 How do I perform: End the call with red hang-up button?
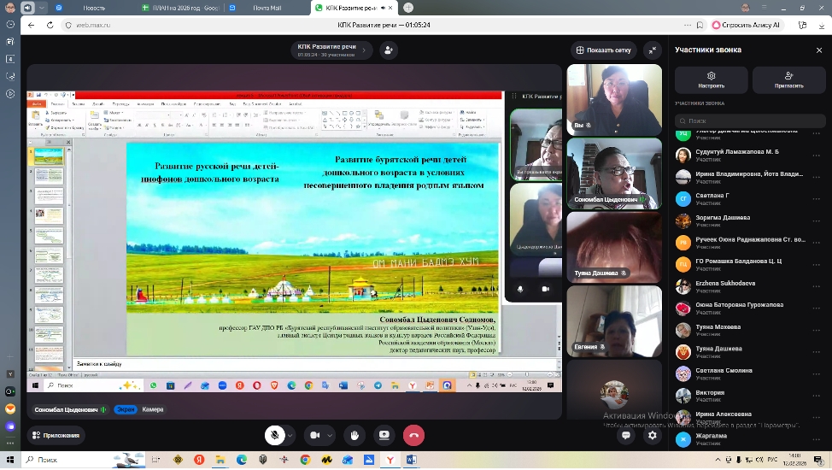coord(413,435)
